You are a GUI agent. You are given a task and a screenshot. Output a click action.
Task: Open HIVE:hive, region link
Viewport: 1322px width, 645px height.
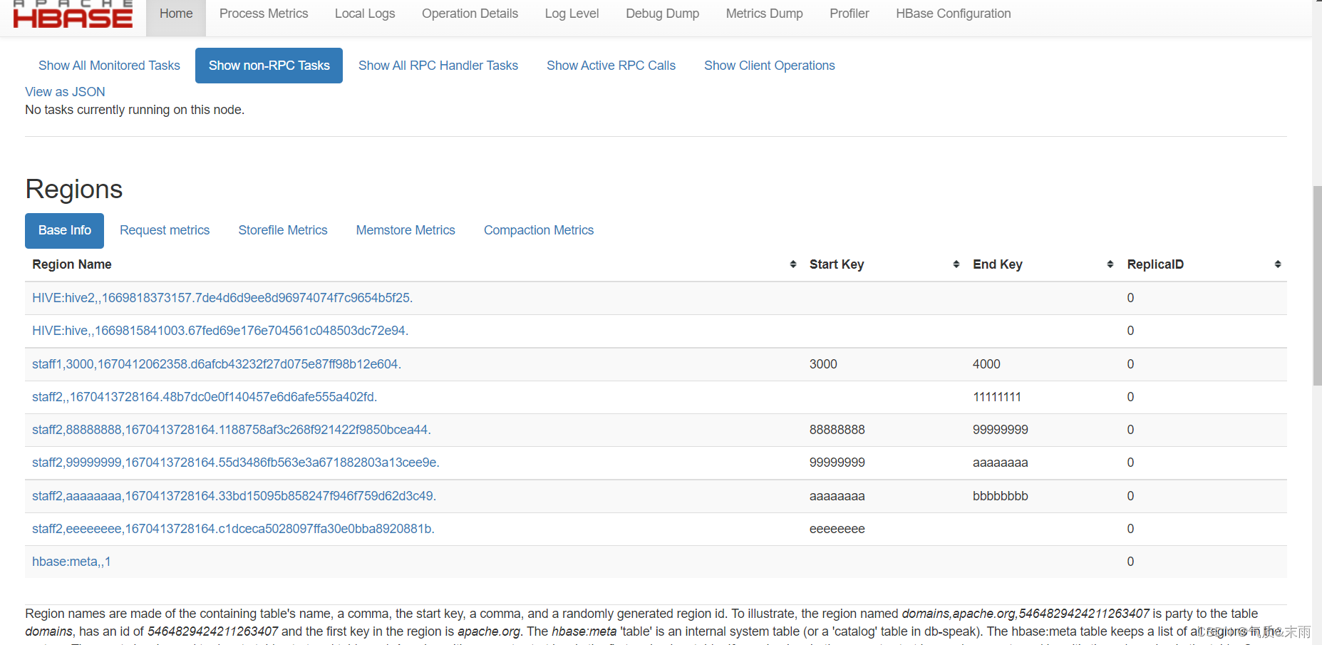(220, 331)
